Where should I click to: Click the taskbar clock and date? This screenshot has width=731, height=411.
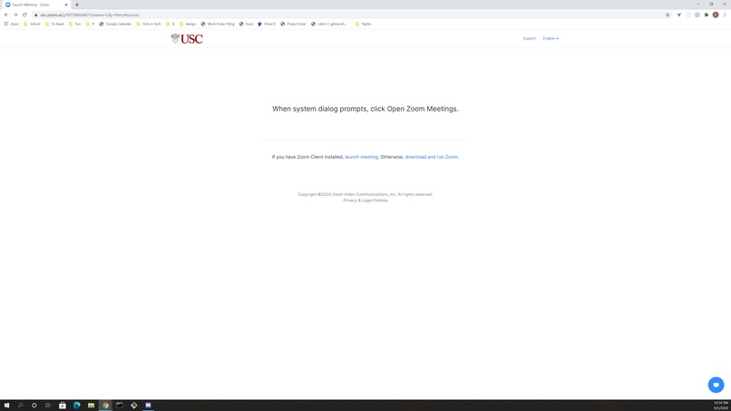(x=721, y=406)
